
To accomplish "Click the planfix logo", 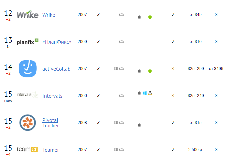I will point(27,42).
